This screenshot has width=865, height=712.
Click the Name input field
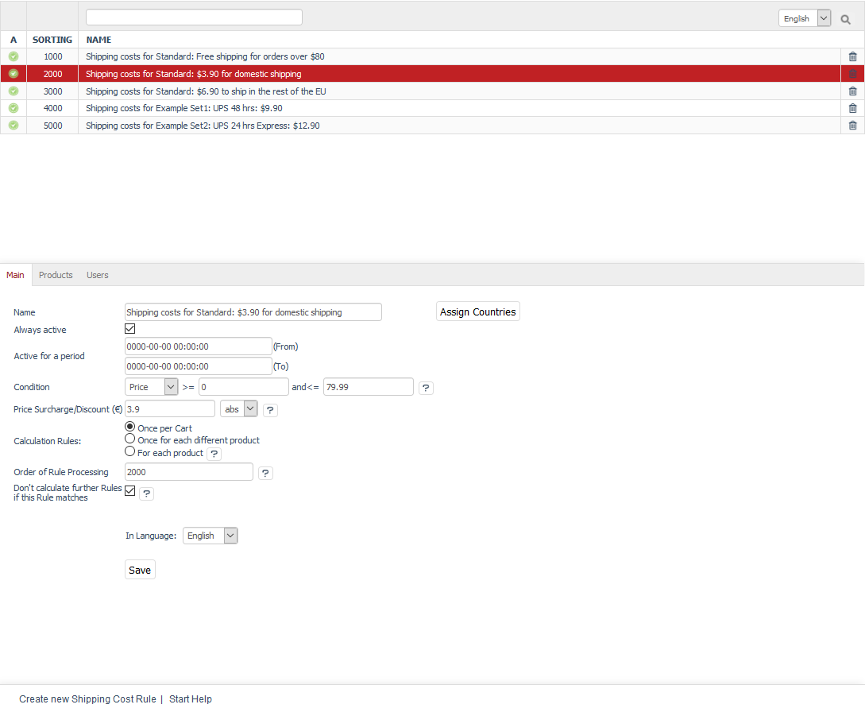pyautogui.click(x=253, y=311)
